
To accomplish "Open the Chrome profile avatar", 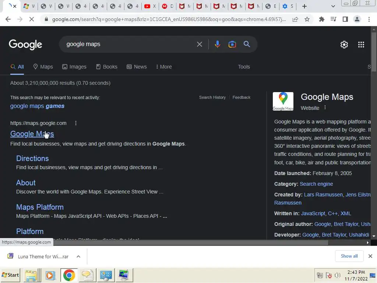I will [x=357, y=19].
